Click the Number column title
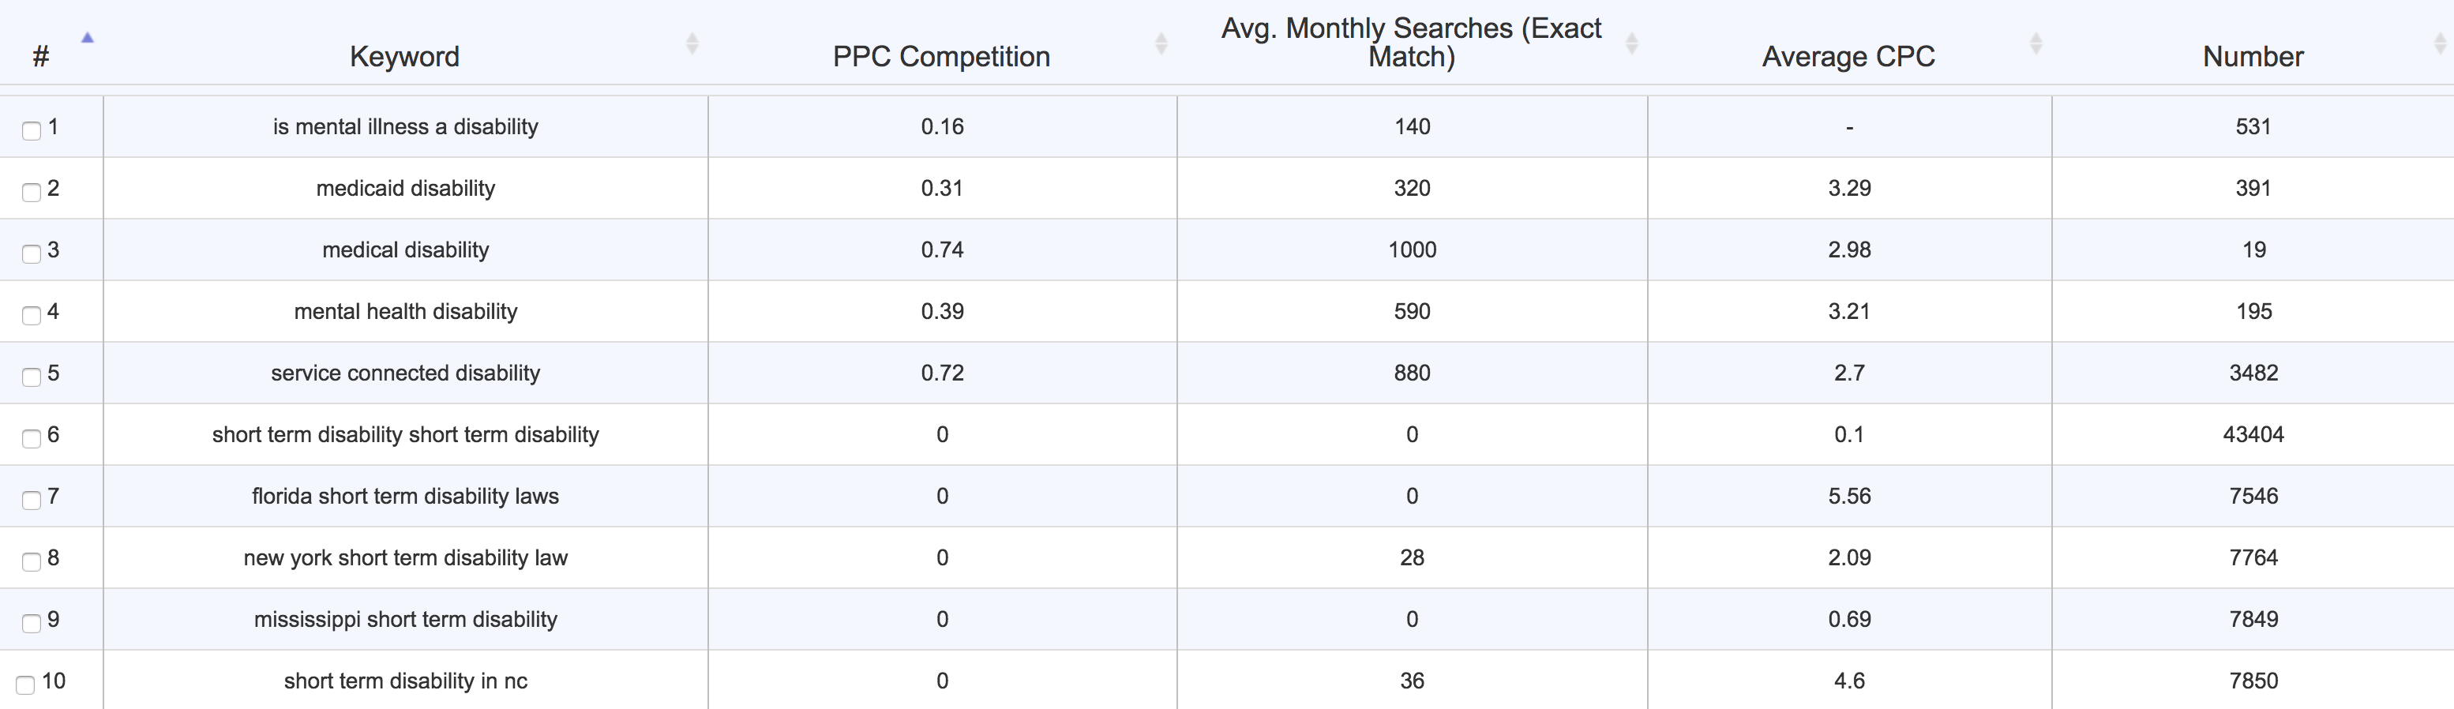The height and width of the screenshot is (709, 2454). click(2253, 56)
